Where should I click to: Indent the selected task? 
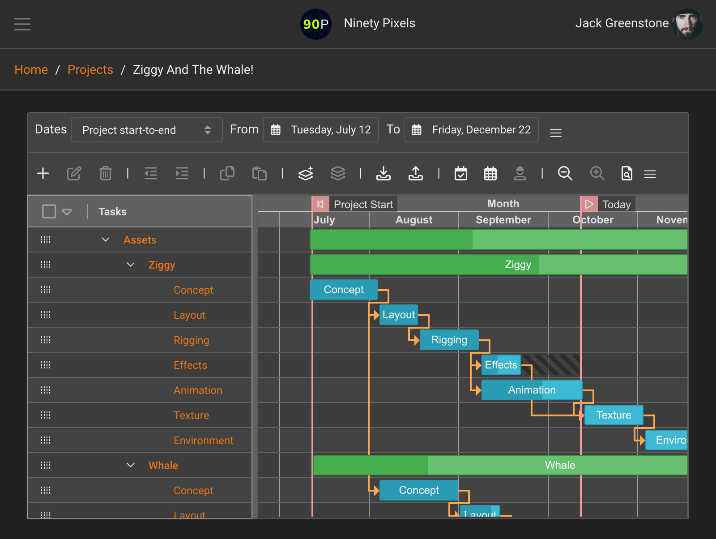[182, 173]
